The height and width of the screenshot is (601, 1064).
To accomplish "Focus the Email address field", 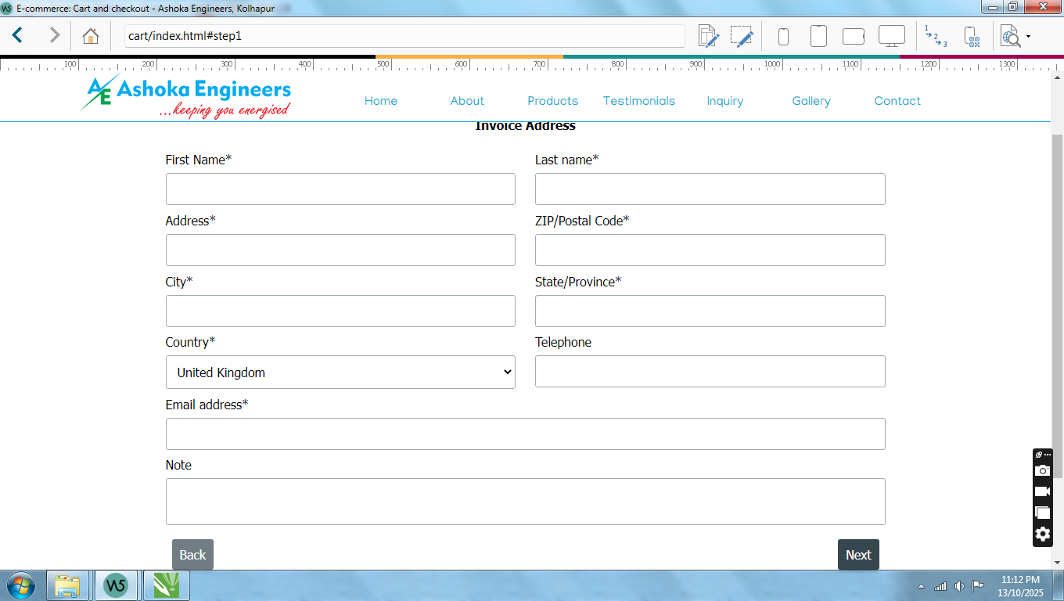I will click(x=525, y=434).
